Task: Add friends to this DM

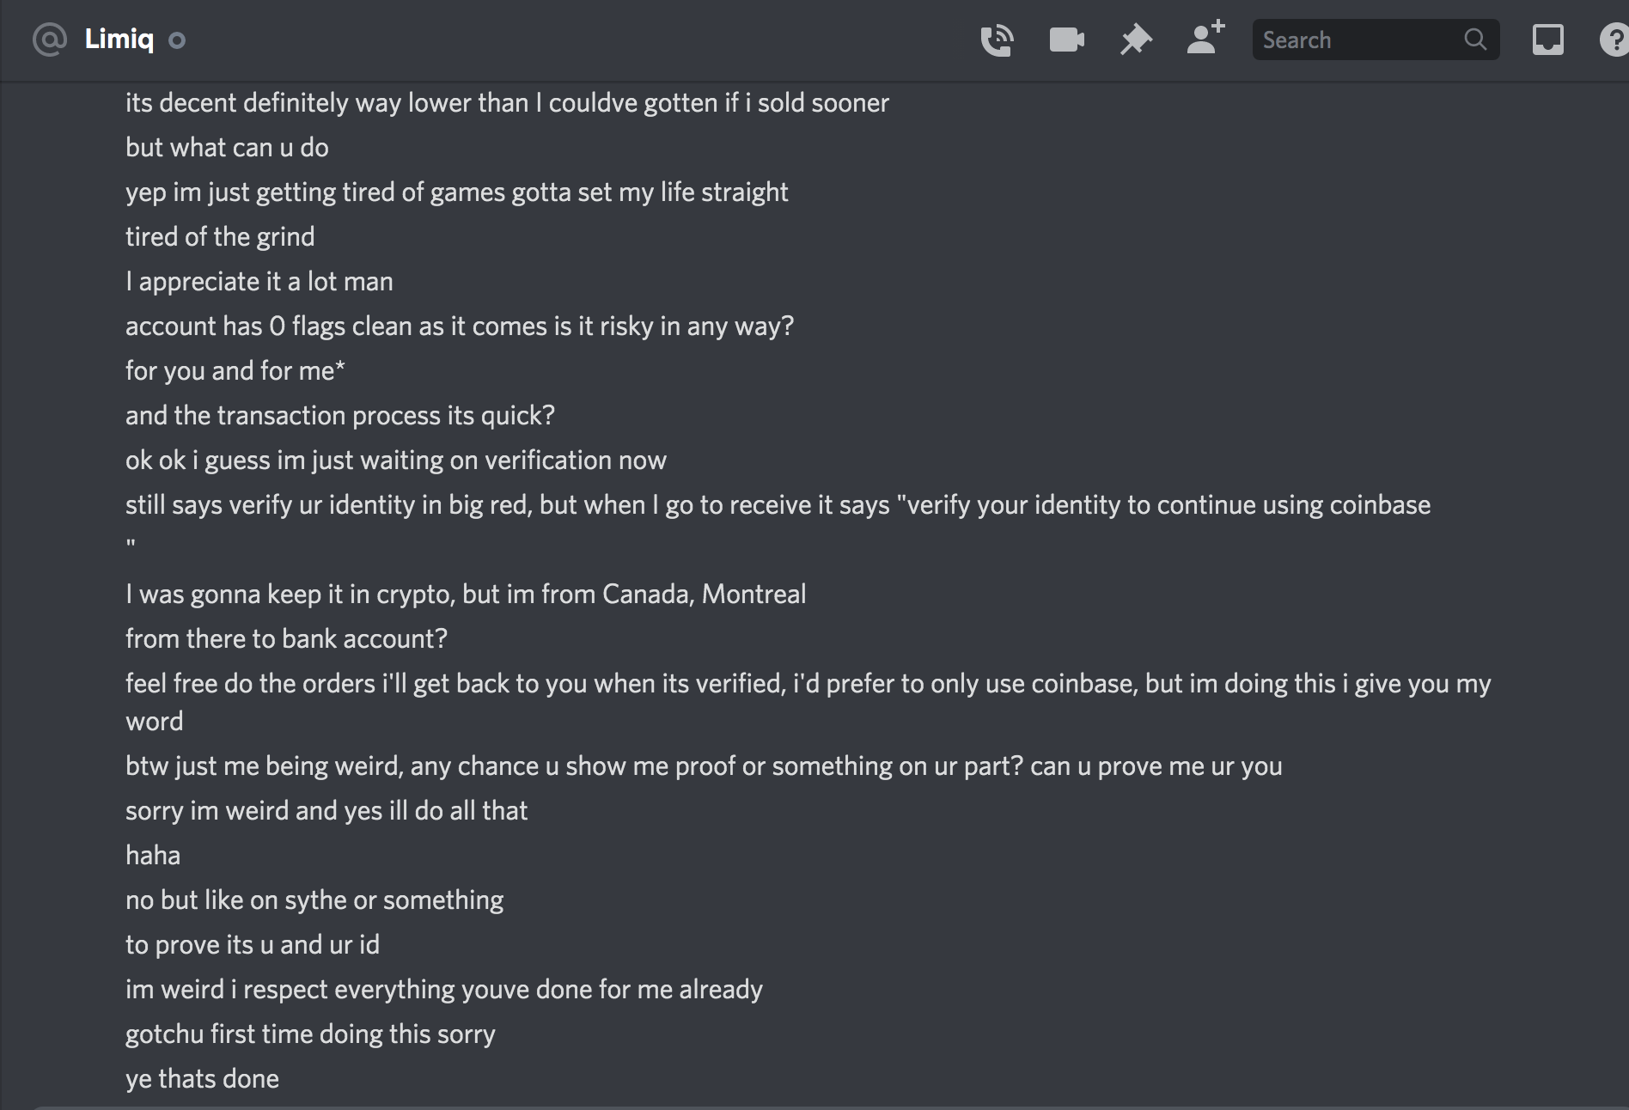Action: tap(1205, 40)
